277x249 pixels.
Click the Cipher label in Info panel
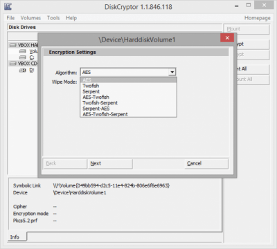pyautogui.click(x=20, y=207)
